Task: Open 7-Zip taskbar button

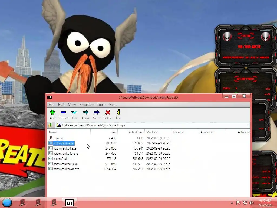Action: coord(70,203)
